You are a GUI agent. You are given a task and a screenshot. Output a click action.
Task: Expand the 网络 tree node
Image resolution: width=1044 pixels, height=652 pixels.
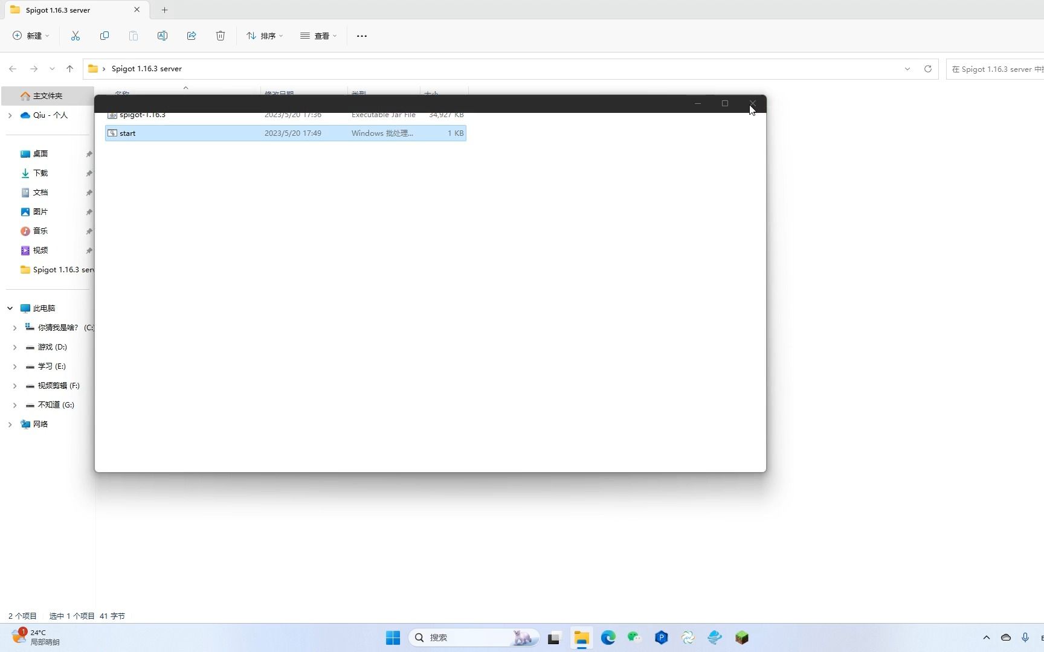coord(10,424)
